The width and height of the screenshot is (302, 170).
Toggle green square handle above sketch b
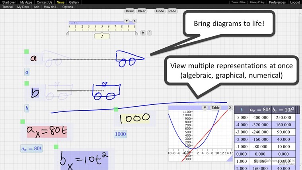click(27, 83)
